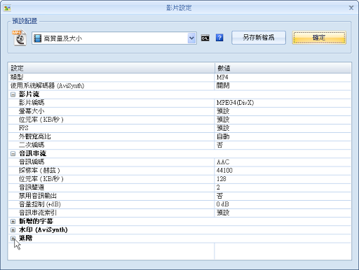Click the 2 audio channel value

pyautogui.click(x=218, y=187)
